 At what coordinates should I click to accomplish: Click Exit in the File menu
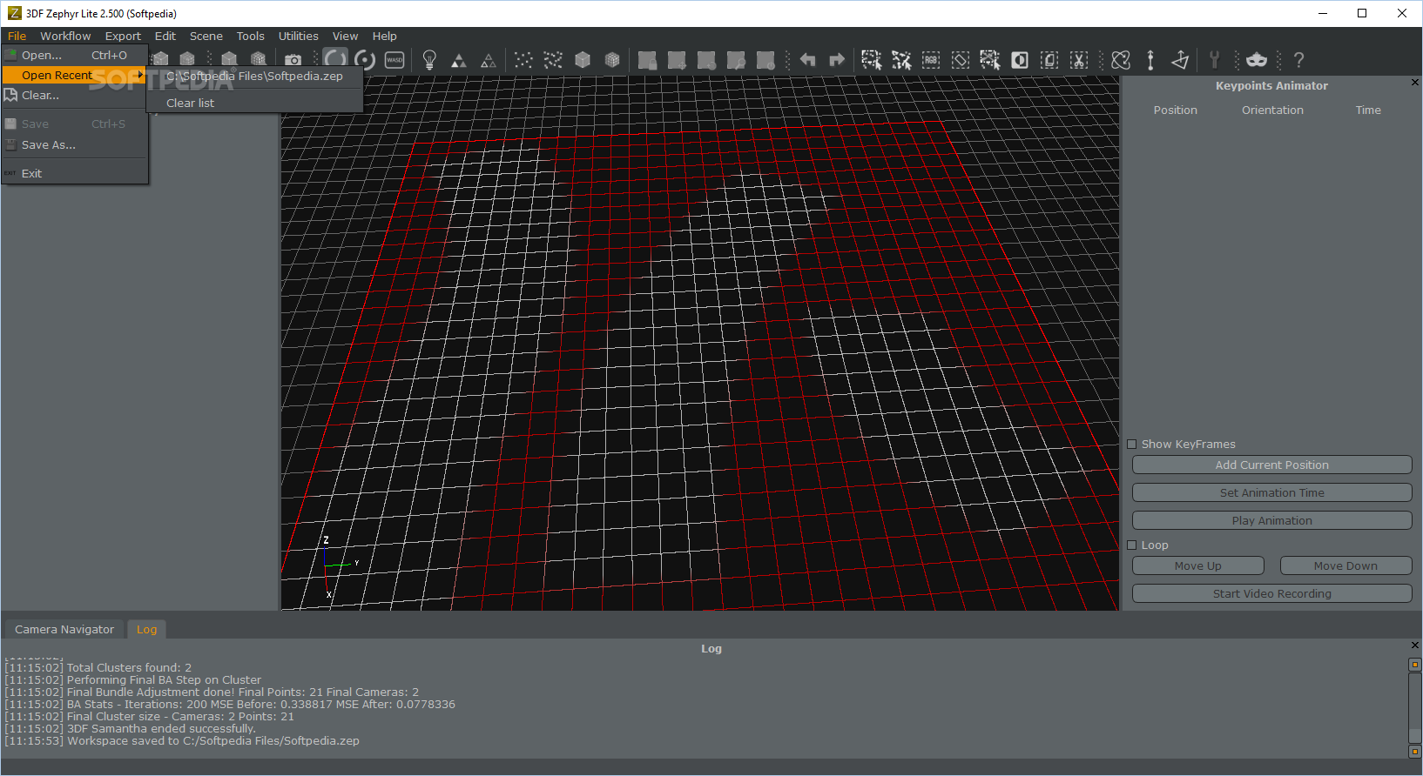[x=75, y=174]
